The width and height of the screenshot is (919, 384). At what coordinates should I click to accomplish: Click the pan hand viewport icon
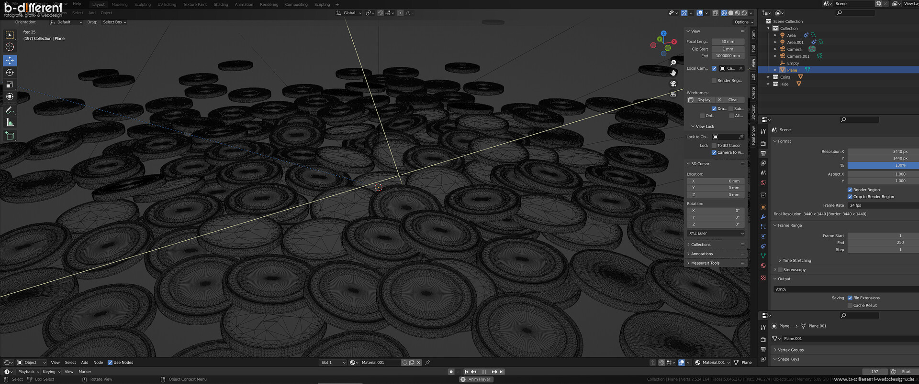[673, 73]
